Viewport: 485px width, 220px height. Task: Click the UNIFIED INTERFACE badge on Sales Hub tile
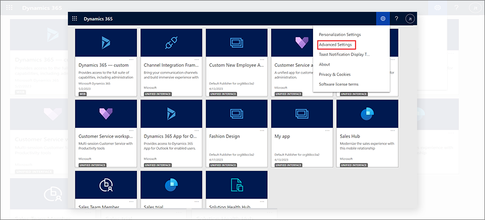354,165
